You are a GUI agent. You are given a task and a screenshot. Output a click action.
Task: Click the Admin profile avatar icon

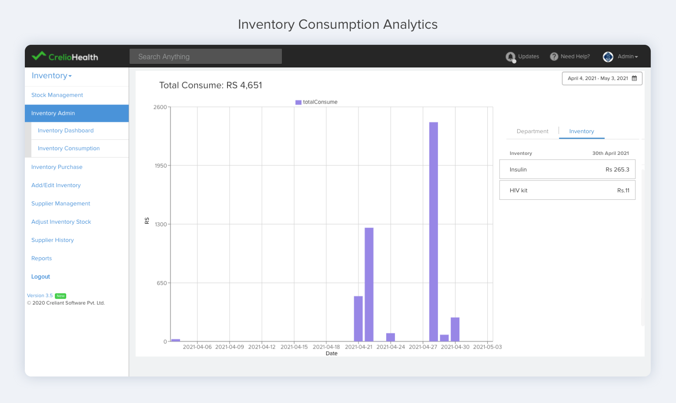608,57
